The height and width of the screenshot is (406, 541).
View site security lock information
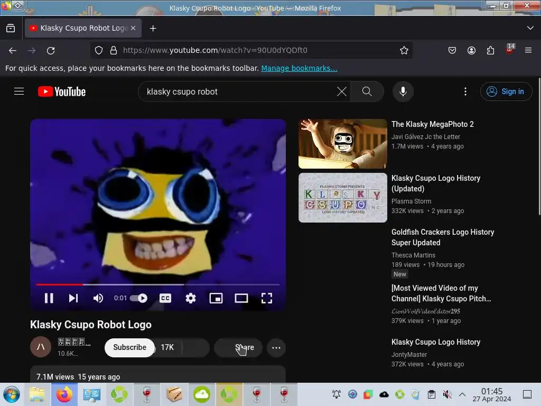click(x=114, y=50)
